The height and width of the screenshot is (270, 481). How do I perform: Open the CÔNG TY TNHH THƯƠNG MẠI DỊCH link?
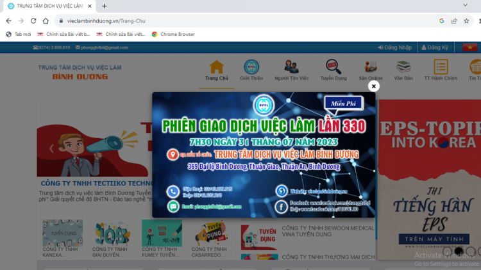click(328, 257)
